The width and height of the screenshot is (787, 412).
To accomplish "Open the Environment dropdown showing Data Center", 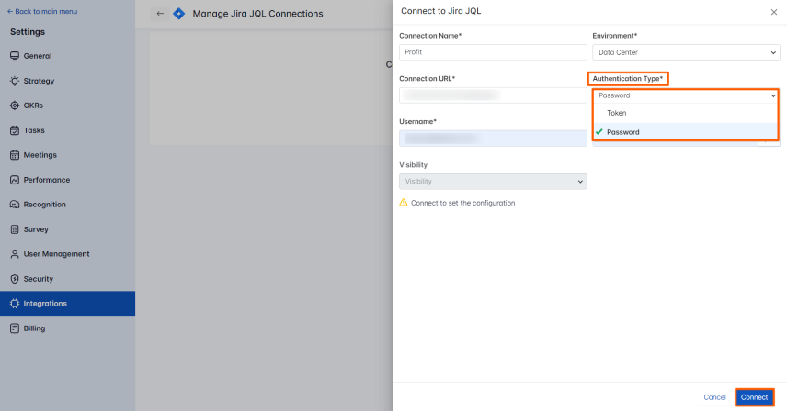I will (x=686, y=52).
